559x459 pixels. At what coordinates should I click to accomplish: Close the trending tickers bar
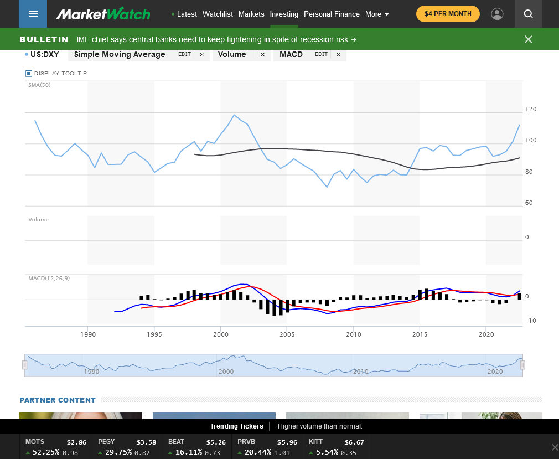[555, 447]
